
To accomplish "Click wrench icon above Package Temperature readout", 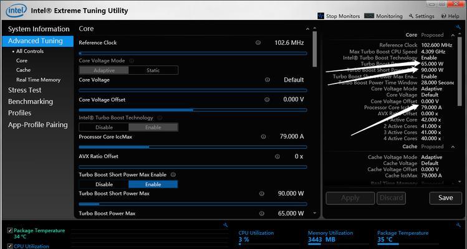I will [x=458, y=225].
